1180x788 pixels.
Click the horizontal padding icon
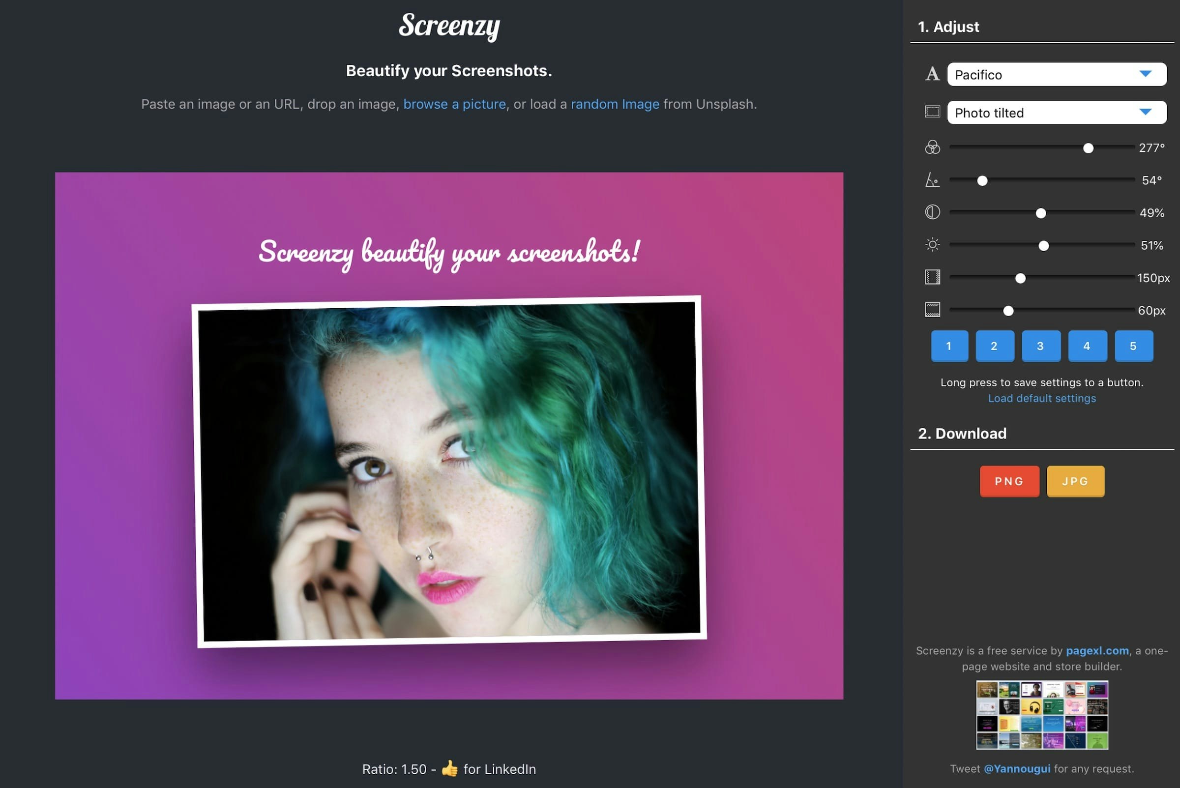click(x=933, y=277)
